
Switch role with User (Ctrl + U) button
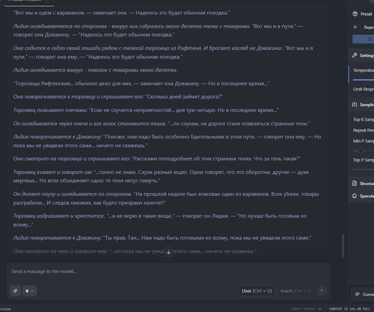click(x=257, y=291)
